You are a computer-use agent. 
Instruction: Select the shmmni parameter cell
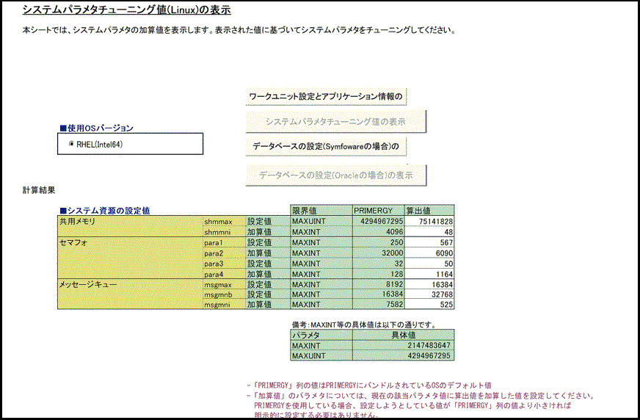(224, 232)
